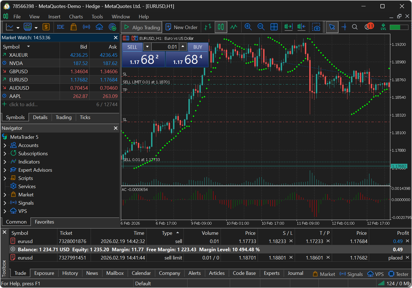Open the Market shopping bag icon

pyautogui.click(x=73, y=27)
